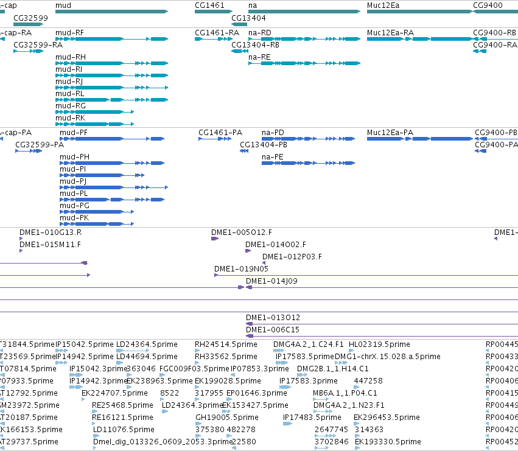Select BAC clone DME1-013O12

pos(382,324)
